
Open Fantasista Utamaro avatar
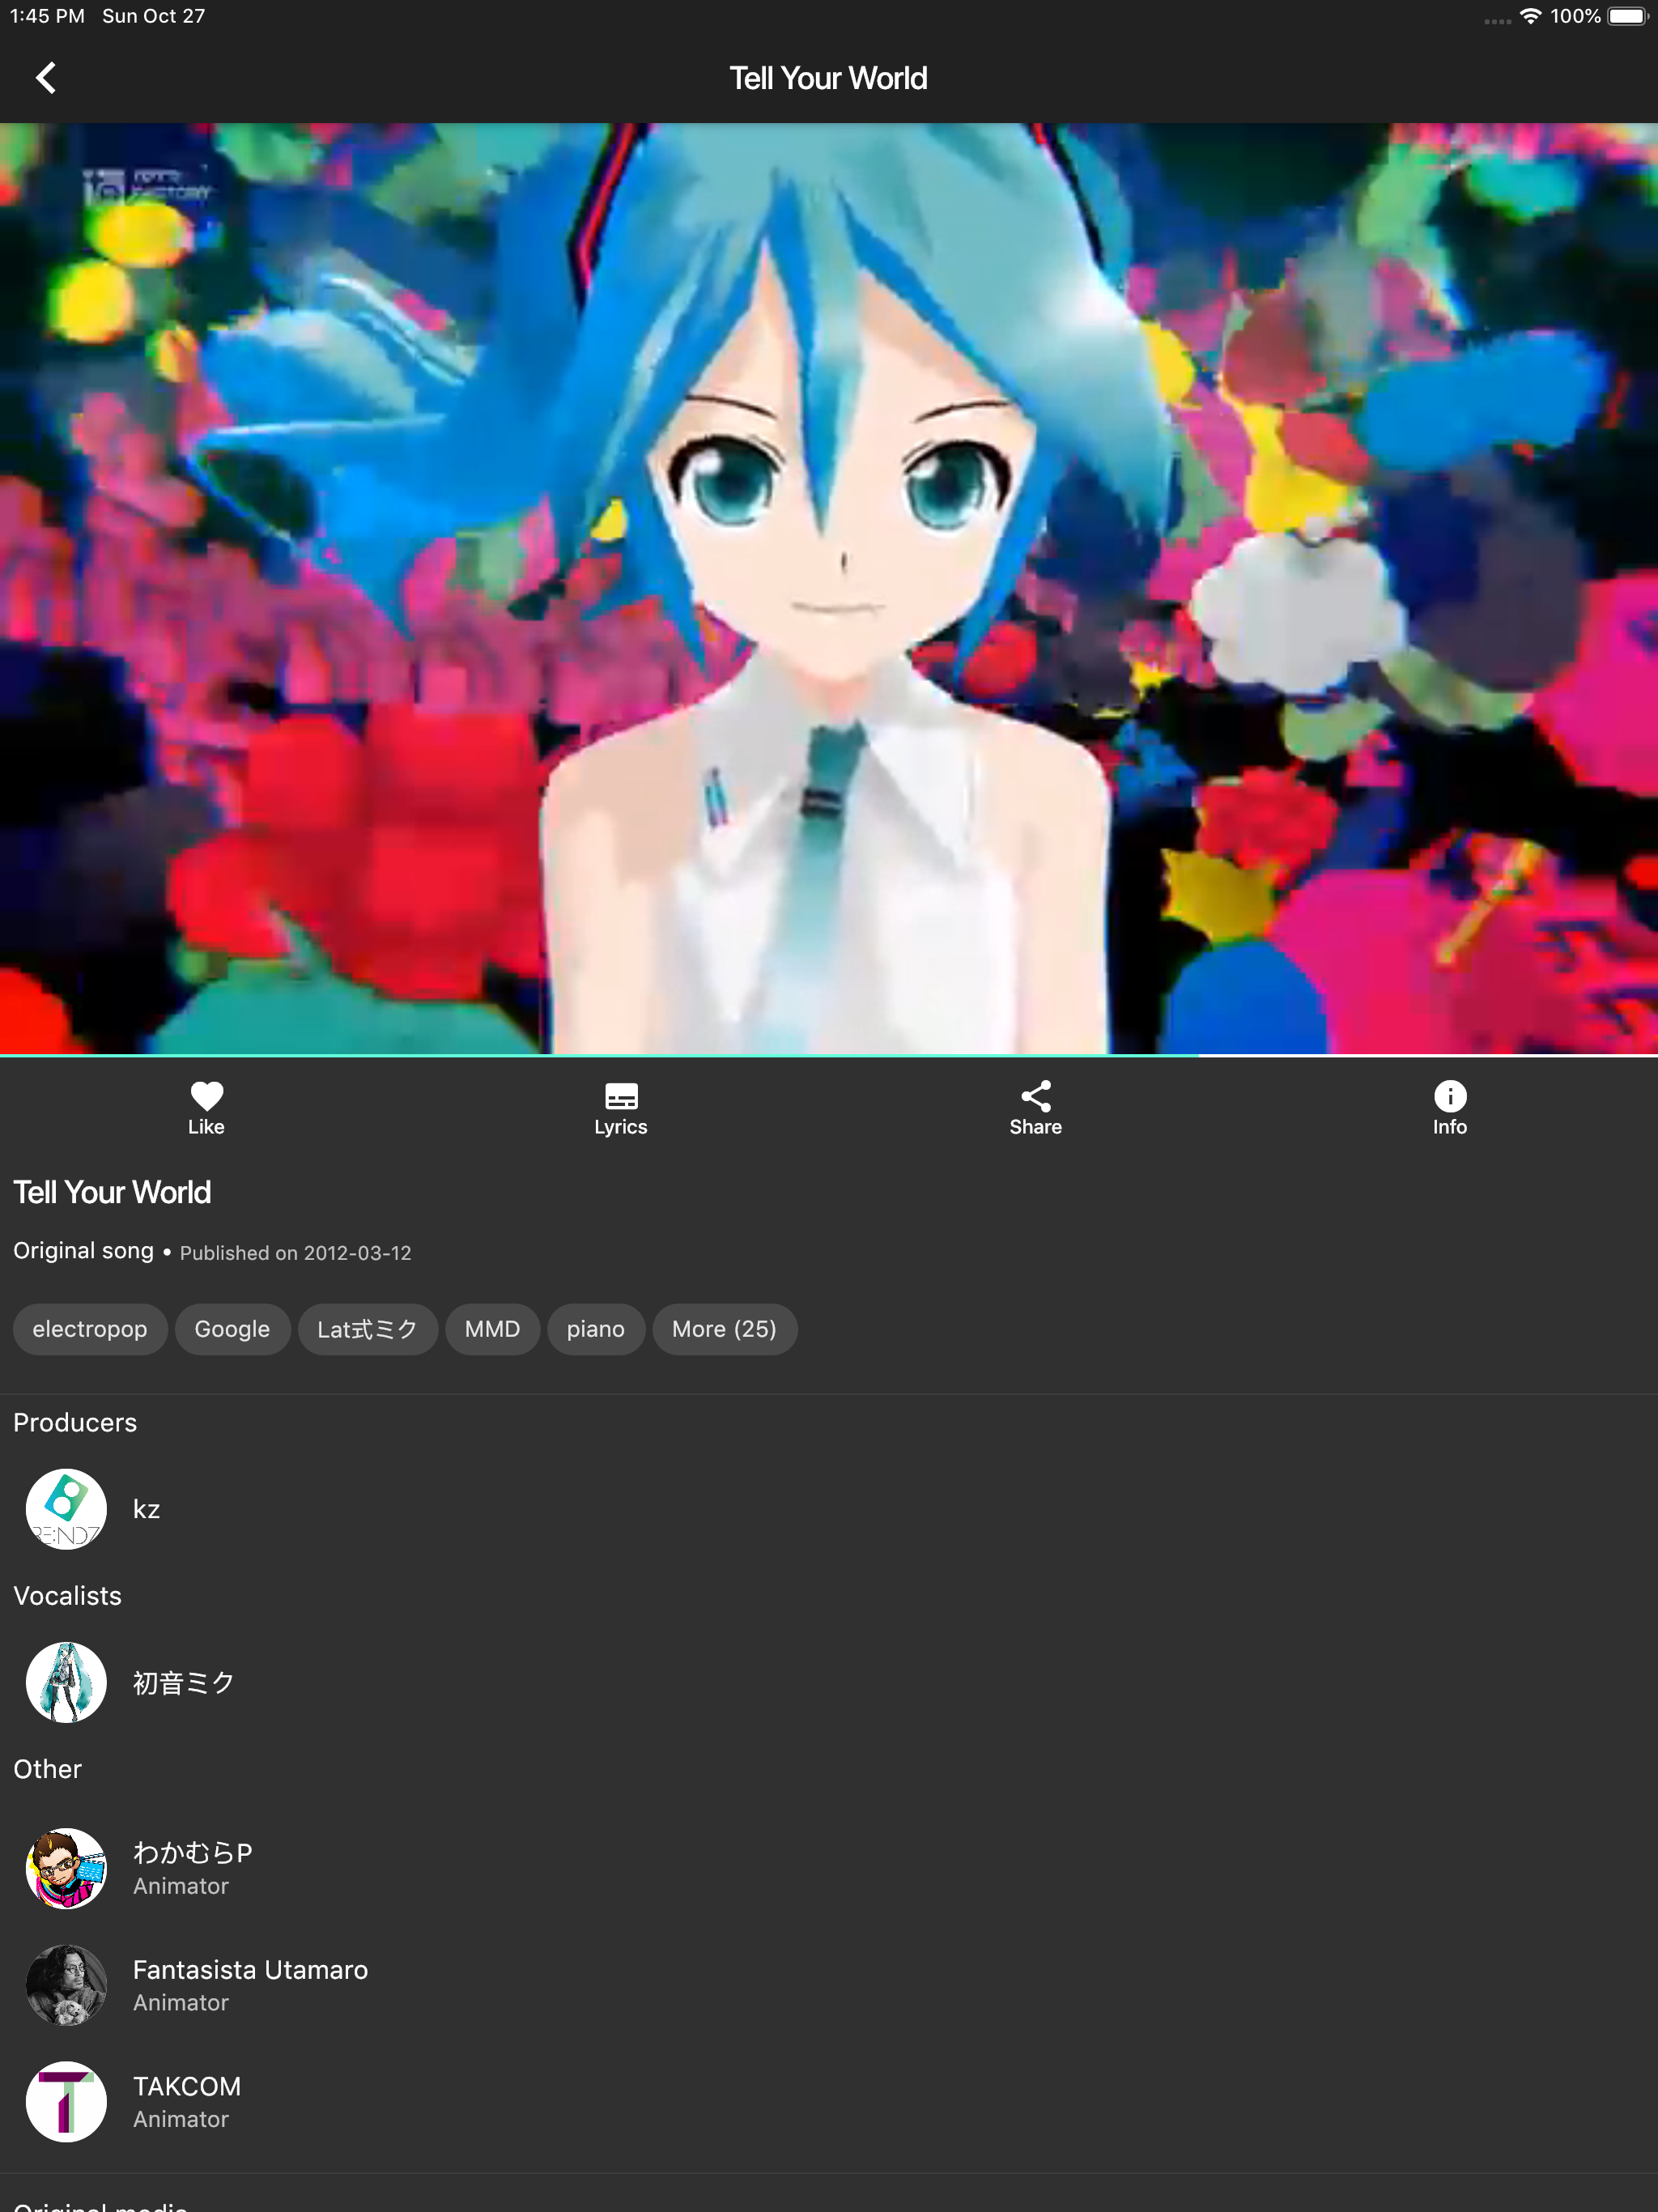coord(66,1985)
